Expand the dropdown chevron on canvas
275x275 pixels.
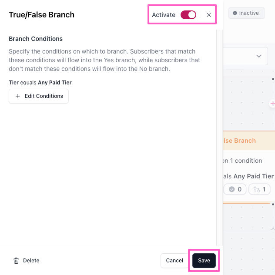pyautogui.click(x=259, y=56)
